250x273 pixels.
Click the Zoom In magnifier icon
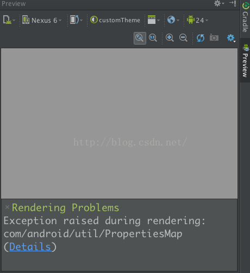tap(170, 38)
